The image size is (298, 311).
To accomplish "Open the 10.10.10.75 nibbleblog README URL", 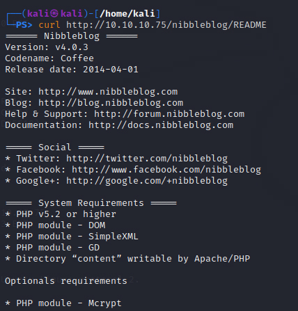I will [166, 25].
